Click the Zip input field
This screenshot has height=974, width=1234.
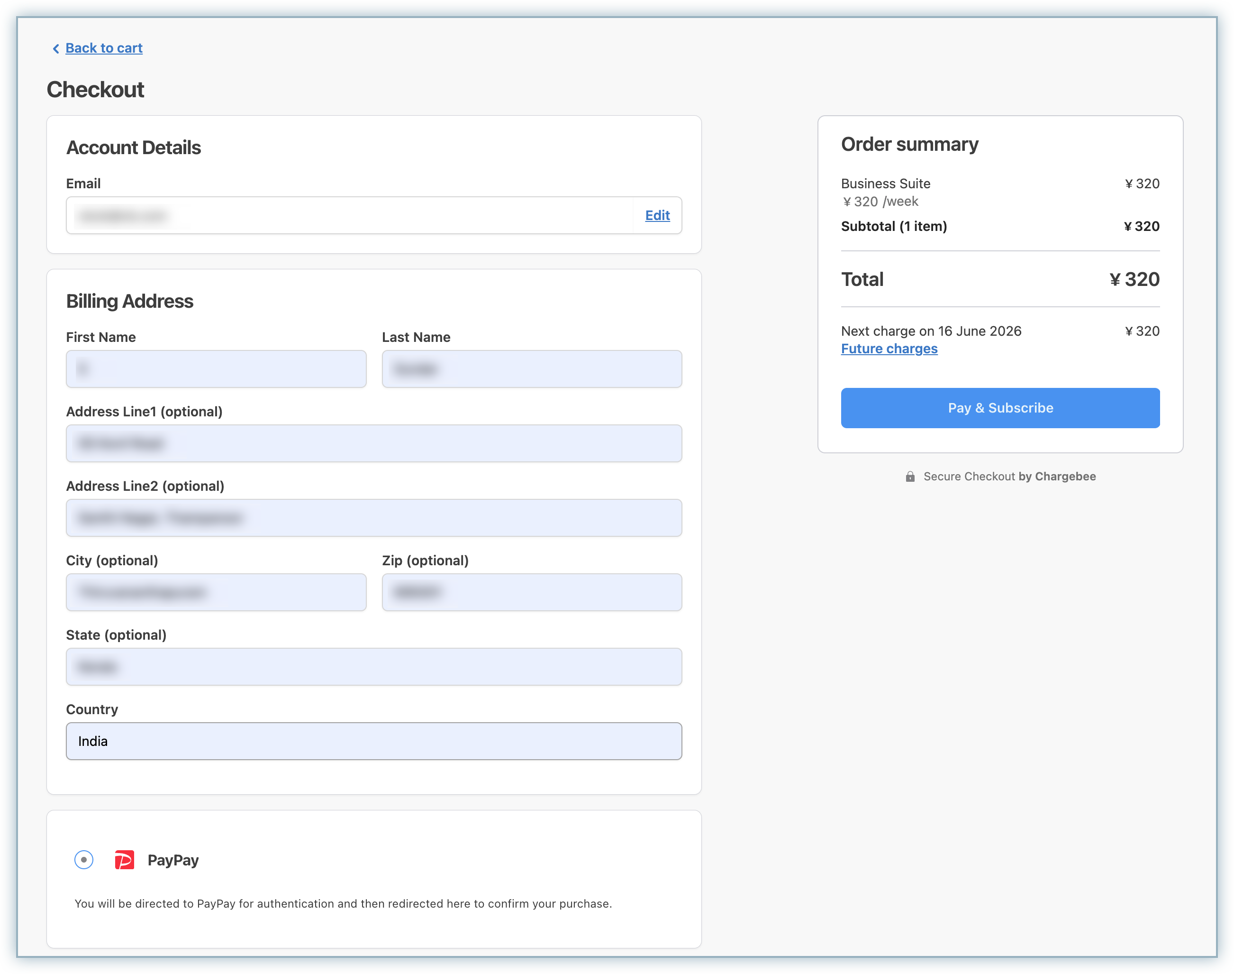532,592
